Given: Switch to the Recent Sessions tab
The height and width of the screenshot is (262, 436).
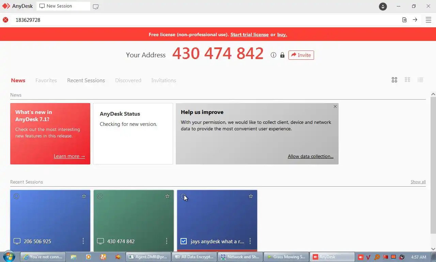Looking at the screenshot, I should pos(86,81).
